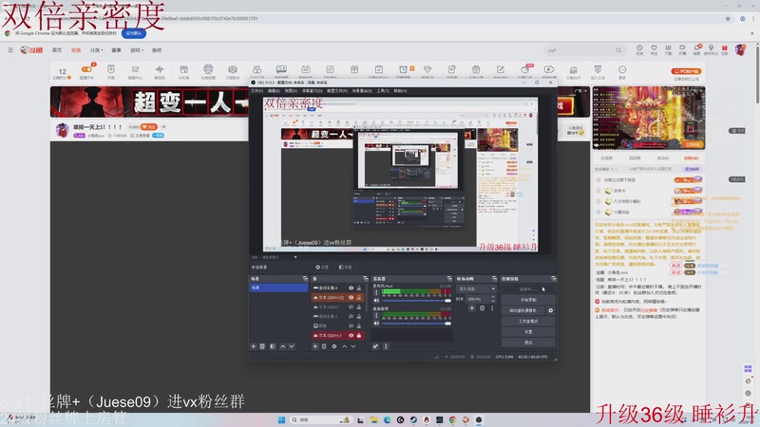This screenshot has height=427, width=760.
Task: Toggle visibility of 文本 (GDI+) 3 source
Action: [351, 335]
